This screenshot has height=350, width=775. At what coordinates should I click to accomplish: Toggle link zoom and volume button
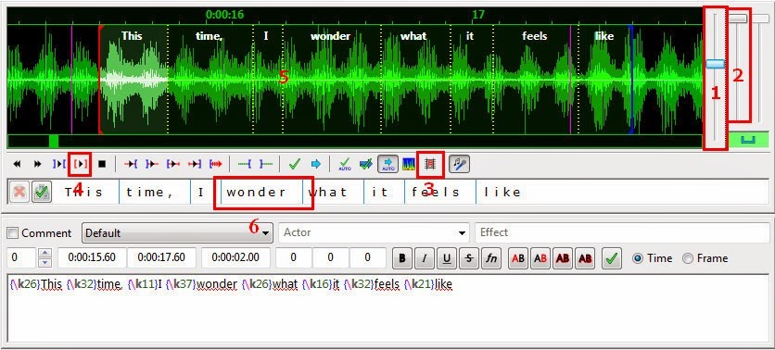[x=749, y=140]
